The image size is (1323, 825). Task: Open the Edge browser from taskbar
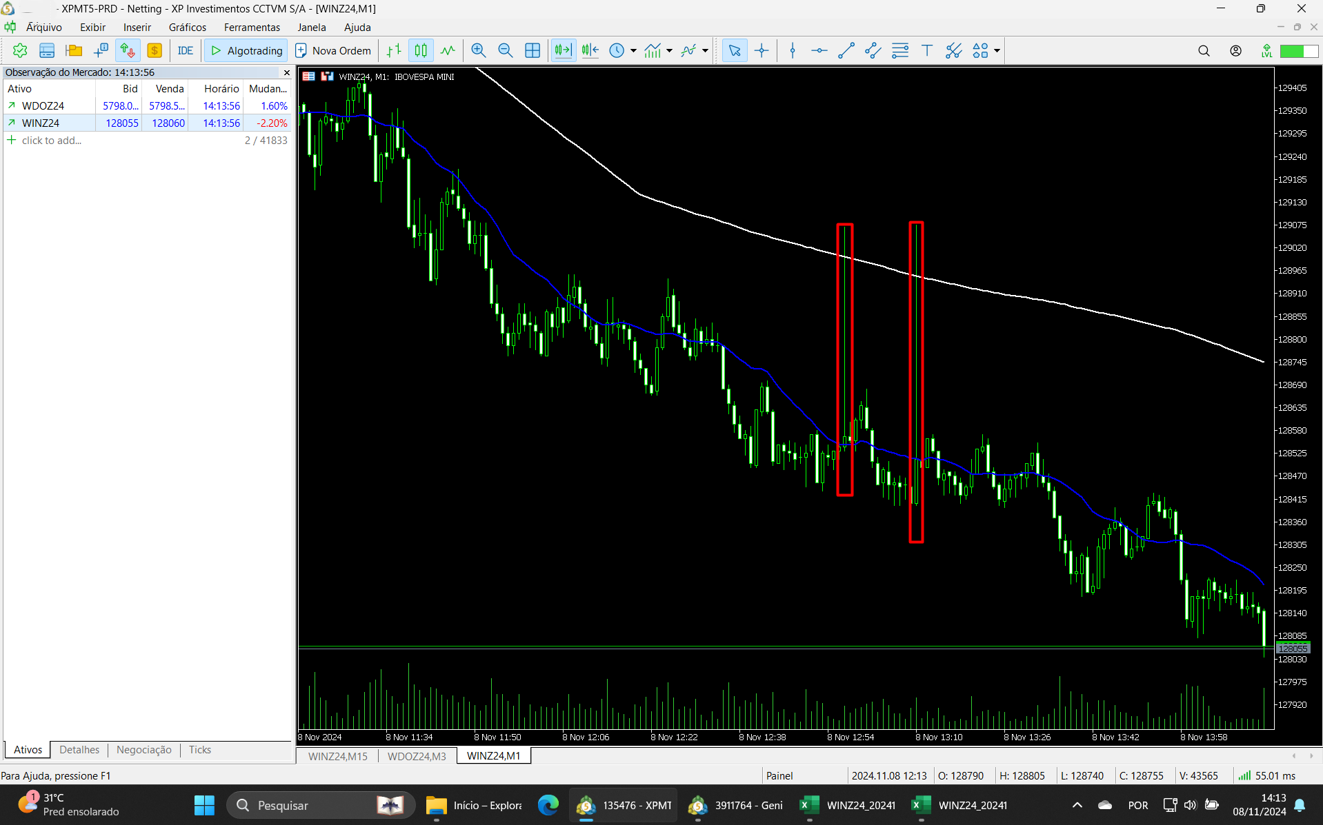(548, 805)
